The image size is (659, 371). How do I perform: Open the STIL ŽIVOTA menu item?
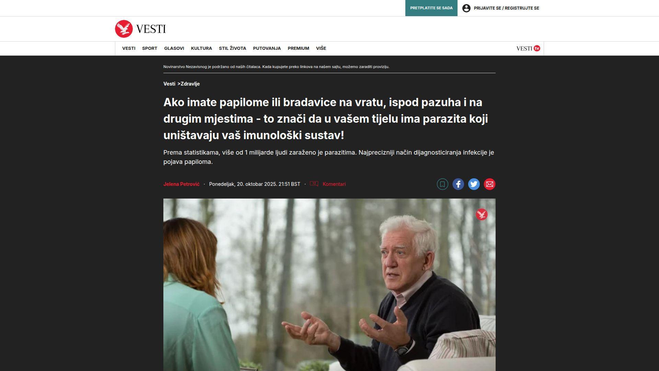pyautogui.click(x=232, y=48)
